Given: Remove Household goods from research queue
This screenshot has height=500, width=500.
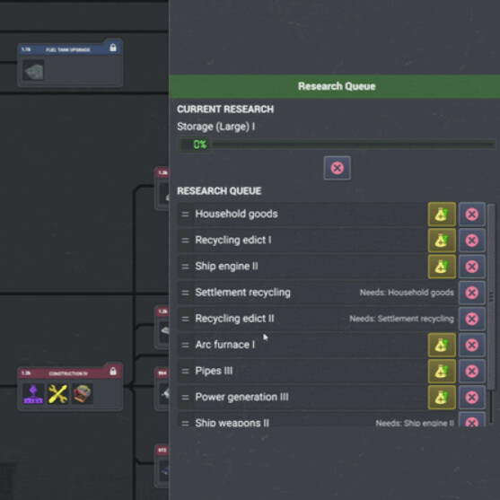Looking at the screenshot, I should (x=472, y=214).
